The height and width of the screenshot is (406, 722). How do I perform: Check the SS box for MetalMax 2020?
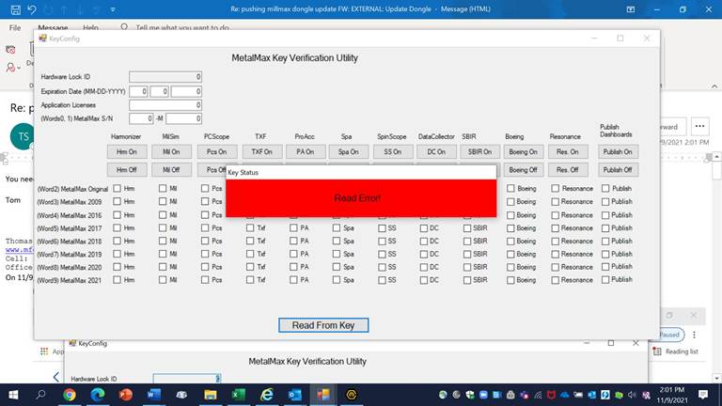pyautogui.click(x=382, y=267)
